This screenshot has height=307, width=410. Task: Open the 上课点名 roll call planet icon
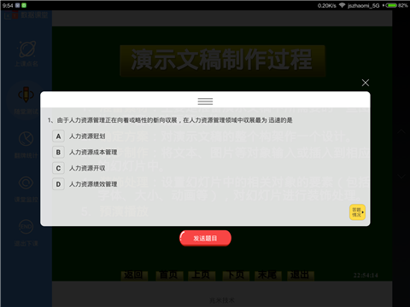point(26,49)
